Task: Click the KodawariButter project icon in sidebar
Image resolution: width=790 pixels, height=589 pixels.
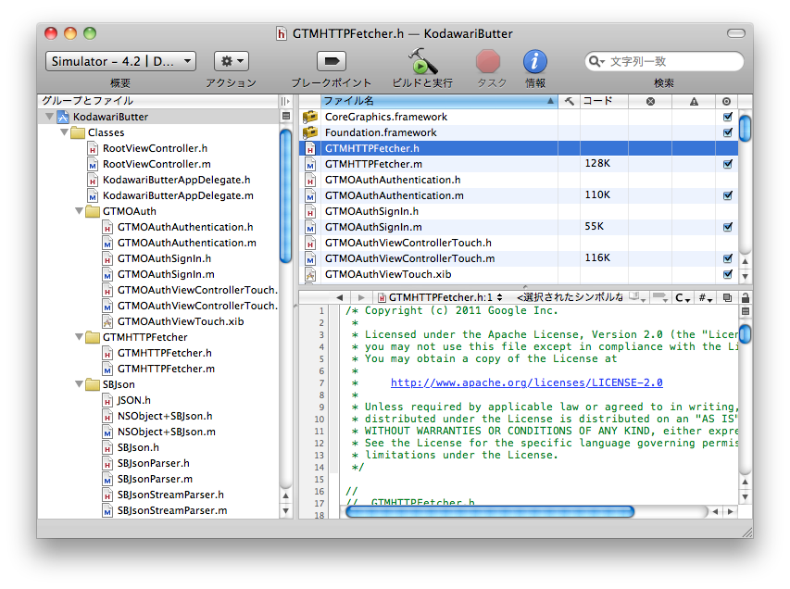Action: (63, 117)
